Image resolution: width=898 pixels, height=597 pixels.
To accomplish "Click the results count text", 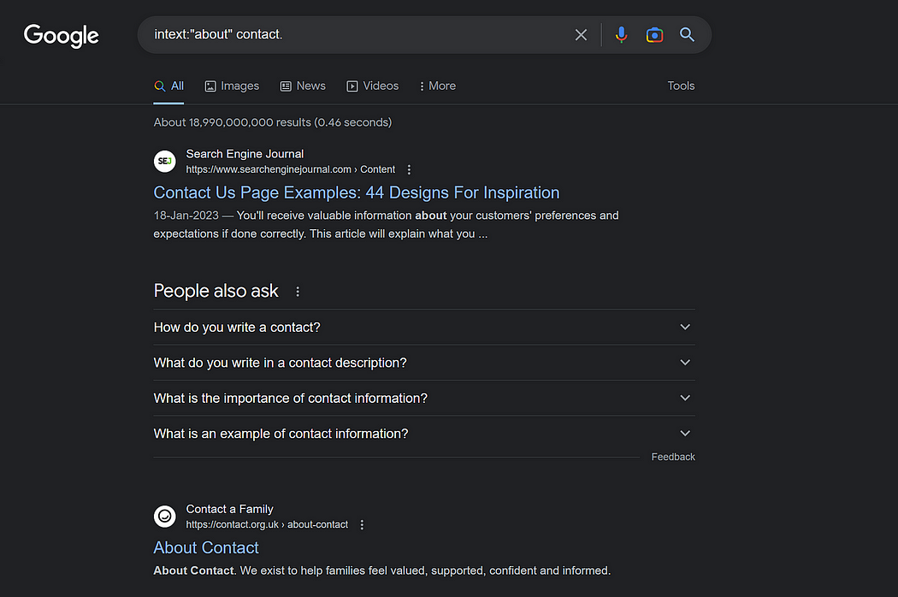I will (273, 122).
